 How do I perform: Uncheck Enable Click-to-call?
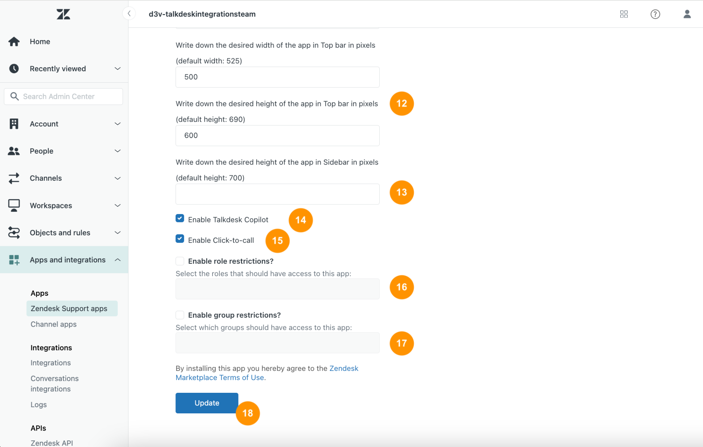180,239
